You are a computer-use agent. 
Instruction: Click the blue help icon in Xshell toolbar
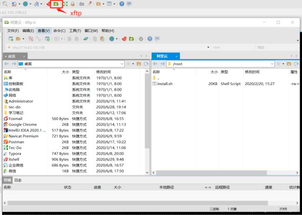(x=122, y=4)
